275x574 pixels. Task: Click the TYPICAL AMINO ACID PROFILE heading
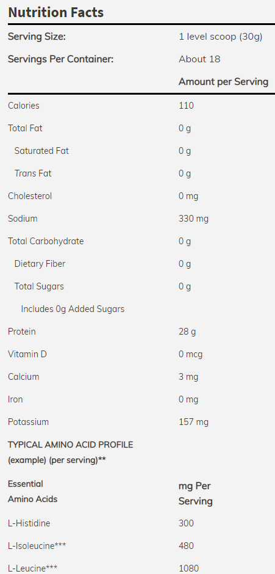(x=71, y=445)
